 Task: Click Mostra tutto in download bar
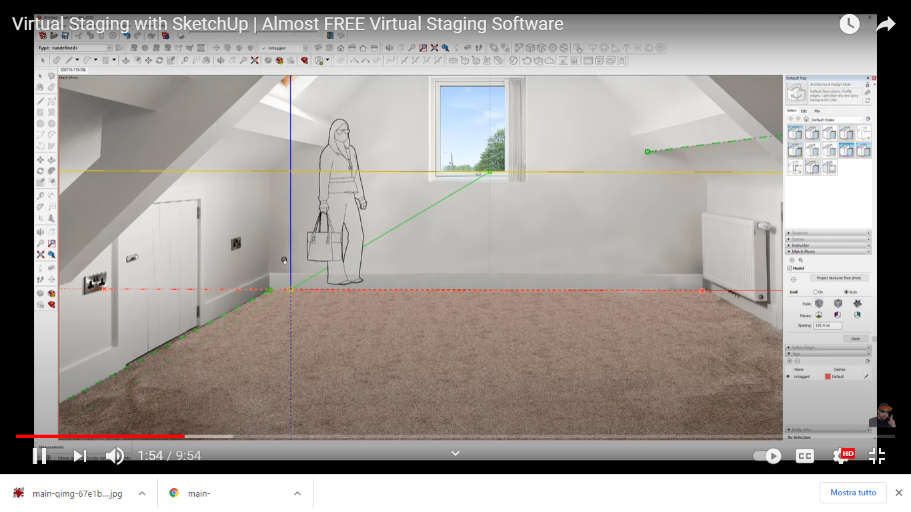click(x=853, y=493)
